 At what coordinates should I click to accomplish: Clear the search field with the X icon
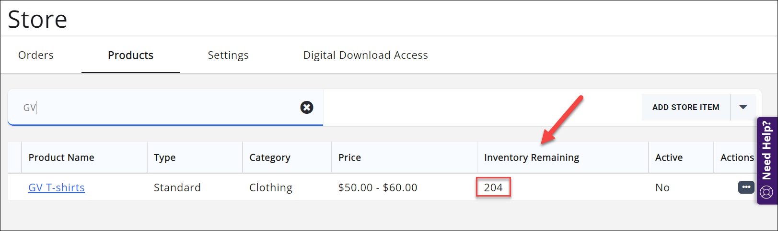click(307, 107)
